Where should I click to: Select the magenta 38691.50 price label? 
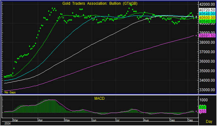point(207,36)
